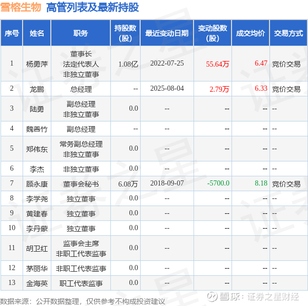The width and height of the screenshot is (308, 306).
Task: Click the name 郑伟东
Action: coord(37,149)
